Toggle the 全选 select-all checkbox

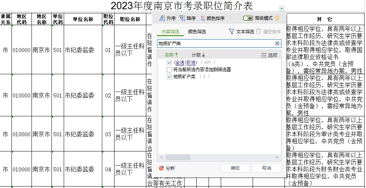pyautogui.click(x=169, y=63)
